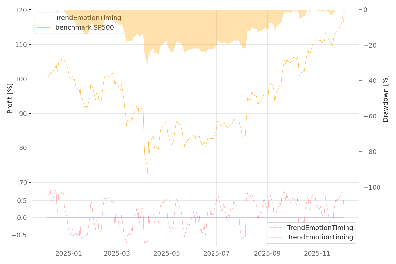Click the blue line swatch in the top legend
Screen dimensions: 396x264
tap(44, 18)
